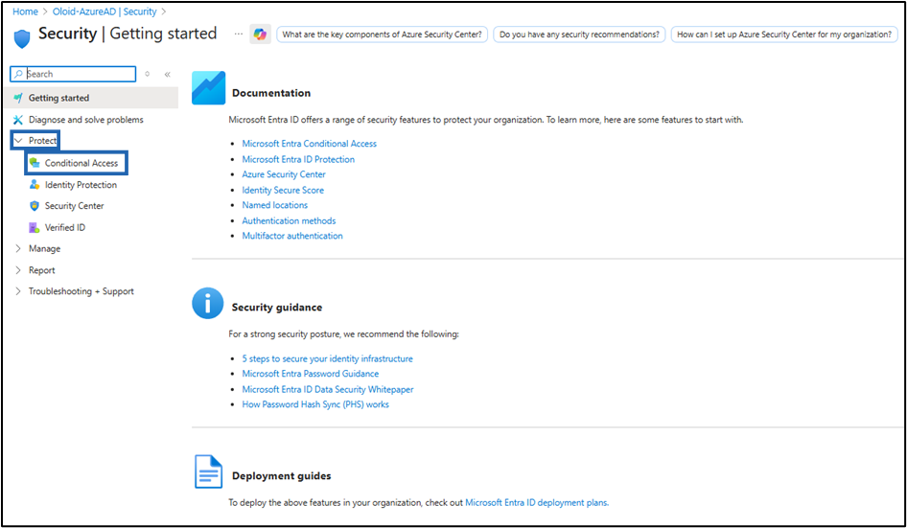Open Identity Secure Score link
The width and height of the screenshot is (907, 528).
tap(283, 190)
